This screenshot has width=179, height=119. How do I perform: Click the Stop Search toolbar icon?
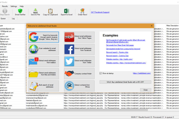(x=5, y=12)
